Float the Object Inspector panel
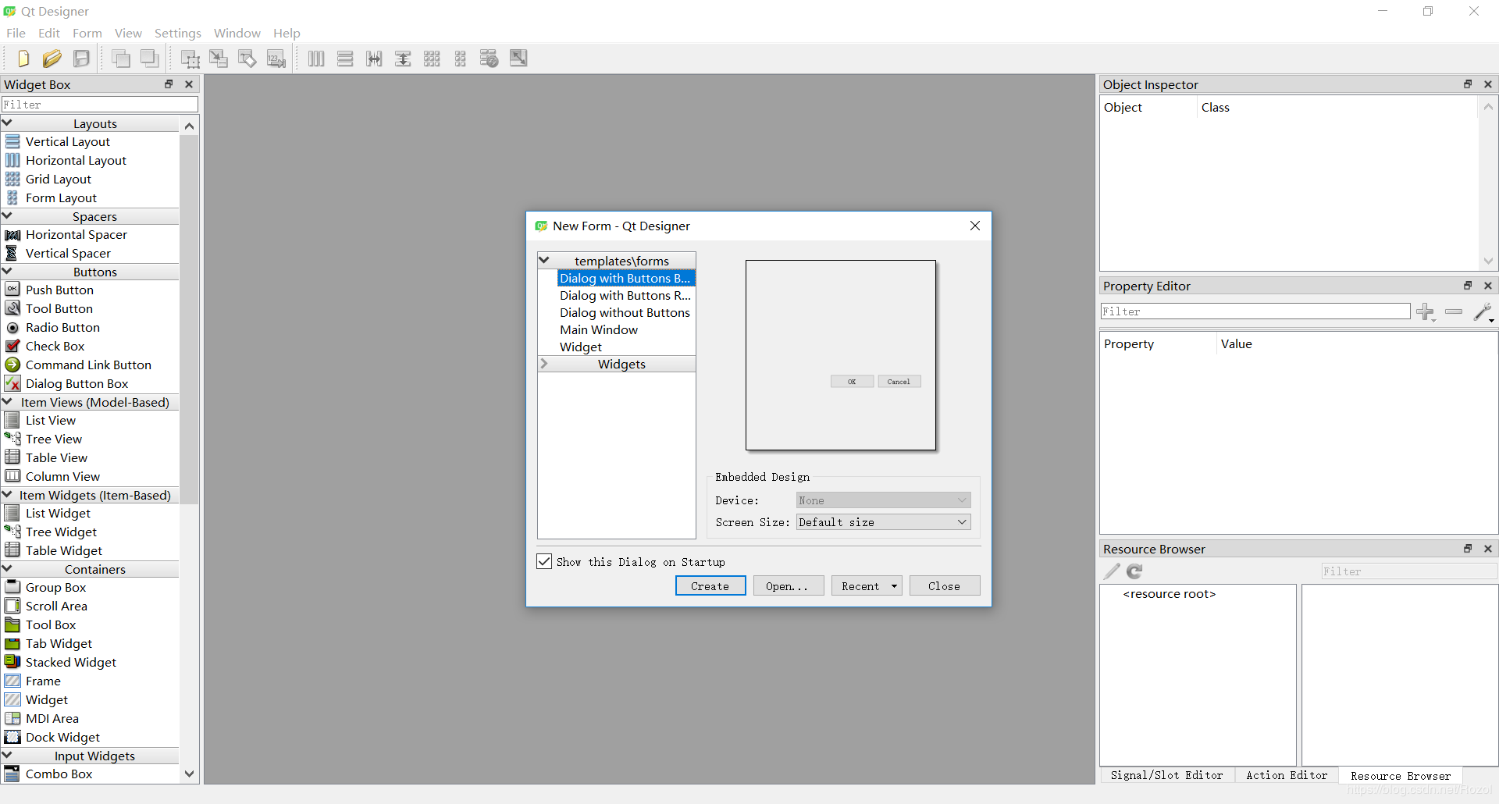 (x=1468, y=84)
